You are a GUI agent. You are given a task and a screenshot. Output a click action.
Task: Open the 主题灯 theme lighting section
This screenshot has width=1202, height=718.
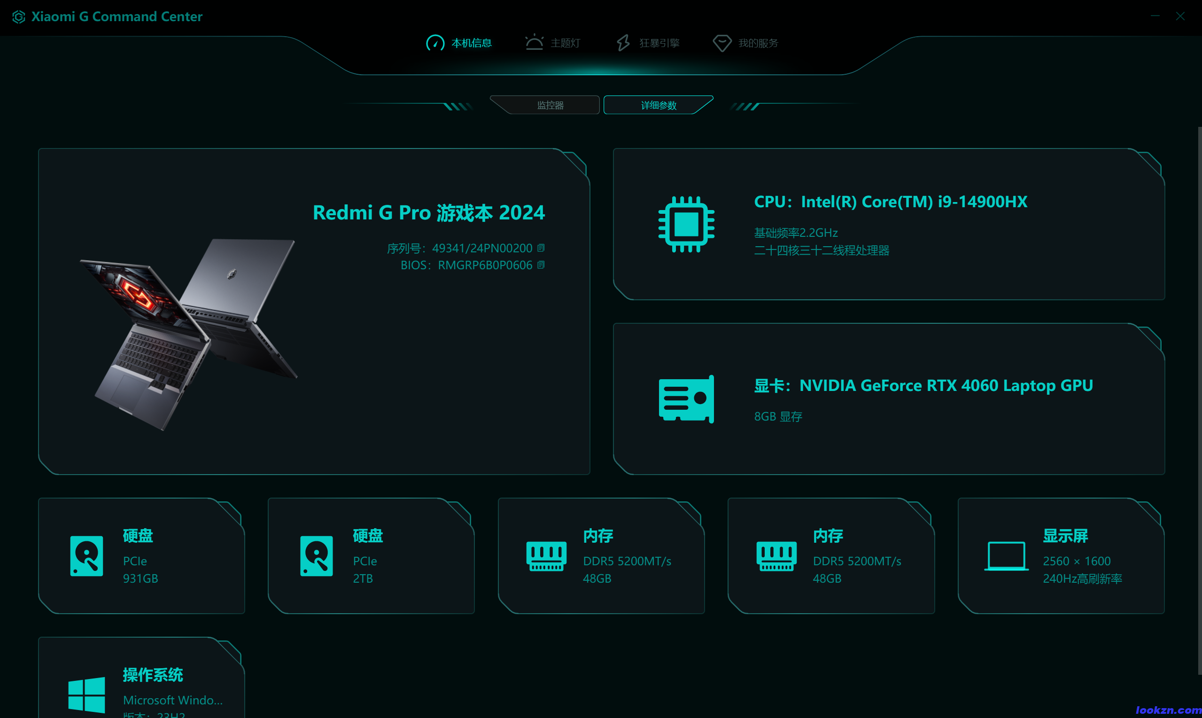[553, 43]
